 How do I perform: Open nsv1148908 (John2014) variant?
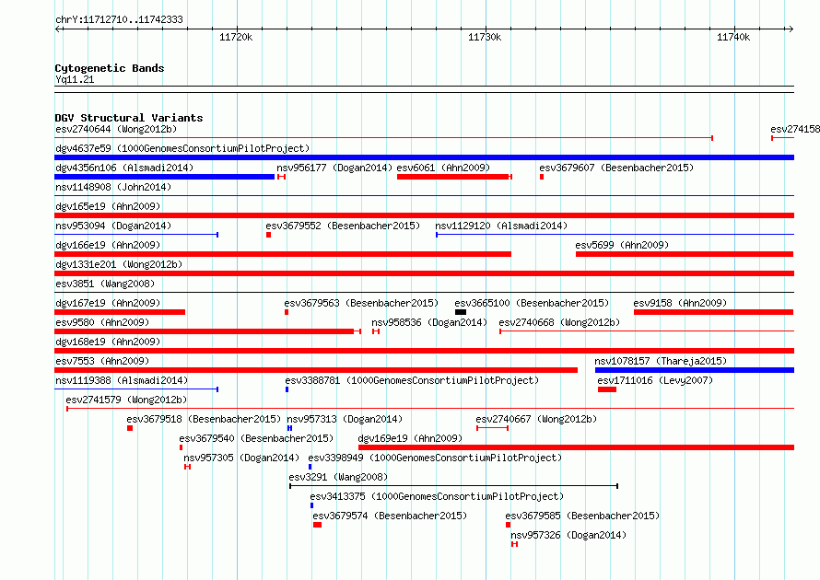click(113, 187)
